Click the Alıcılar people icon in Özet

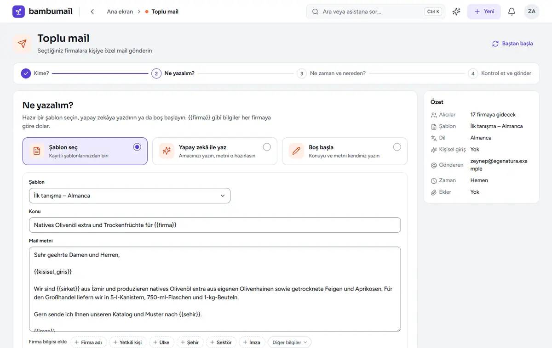click(x=433, y=115)
